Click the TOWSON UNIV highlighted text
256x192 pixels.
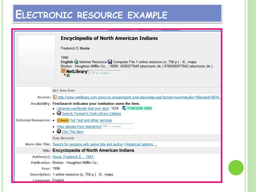click(139, 108)
